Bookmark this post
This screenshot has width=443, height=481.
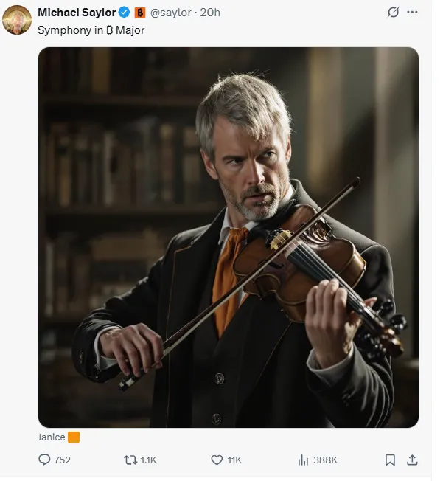coord(390,460)
